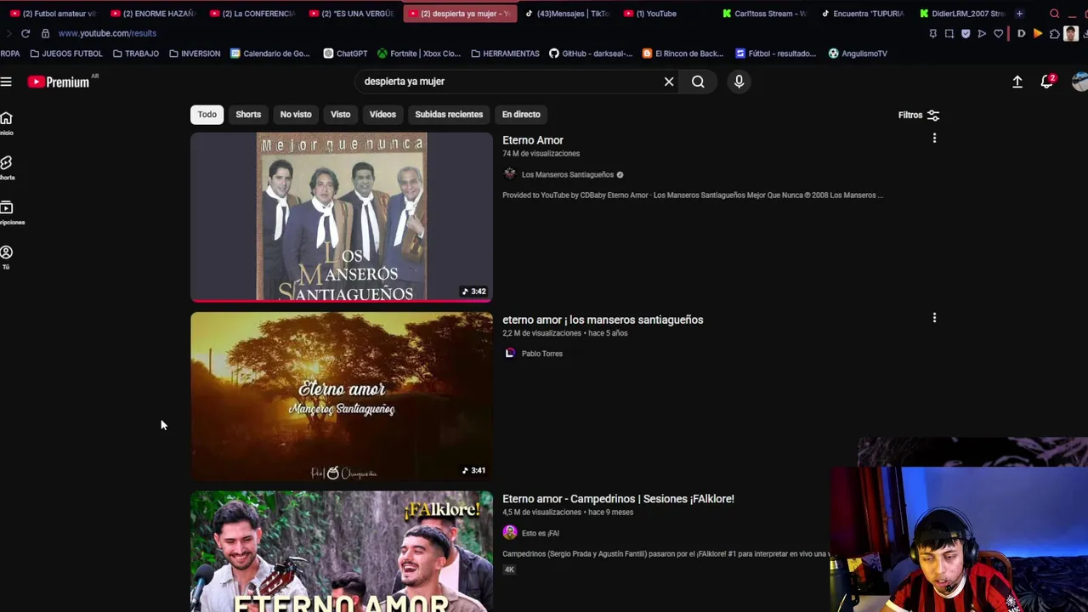Open the INVERSION bookmark folder
Screen dimensions: 1088x612
(x=195, y=54)
